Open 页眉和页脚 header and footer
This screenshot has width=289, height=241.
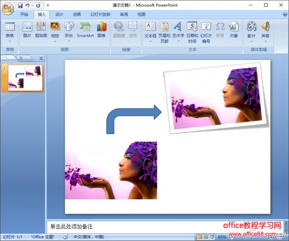point(165,32)
